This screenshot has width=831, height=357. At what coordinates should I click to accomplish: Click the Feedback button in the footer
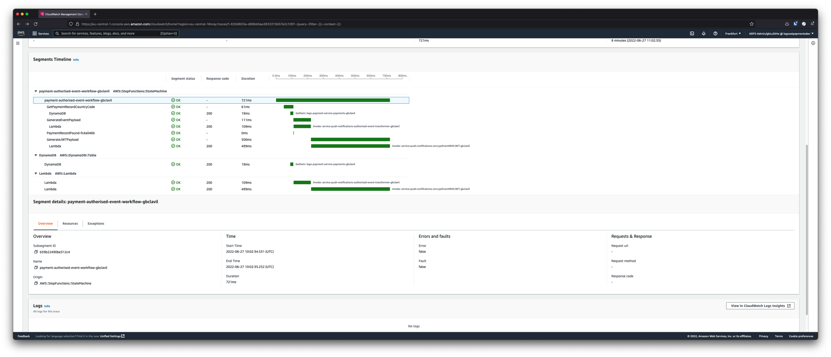pos(24,336)
